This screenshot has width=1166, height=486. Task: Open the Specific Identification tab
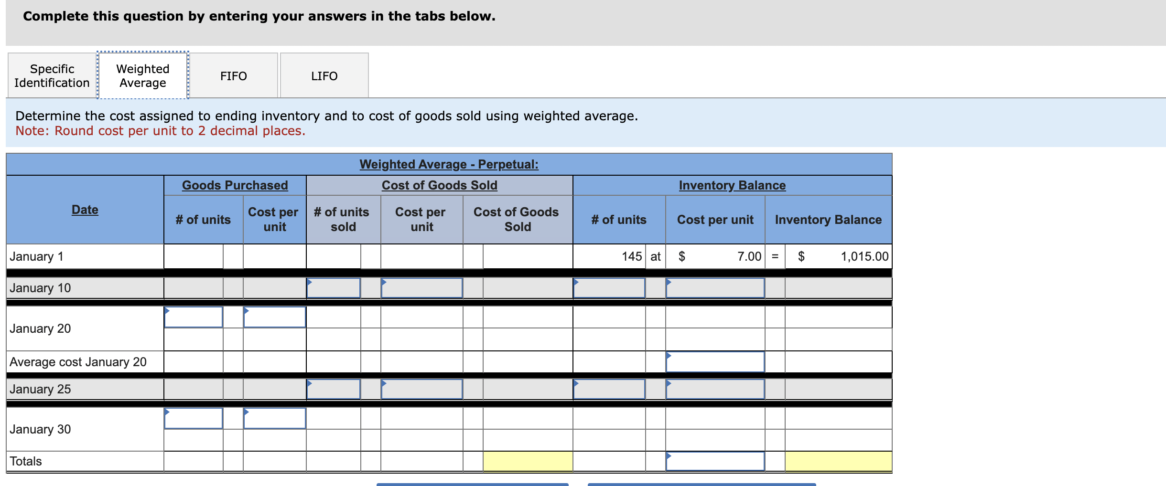pyautogui.click(x=51, y=75)
